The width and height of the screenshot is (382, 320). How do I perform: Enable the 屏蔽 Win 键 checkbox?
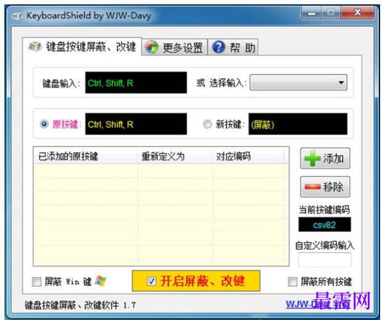(x=37, y=282)
